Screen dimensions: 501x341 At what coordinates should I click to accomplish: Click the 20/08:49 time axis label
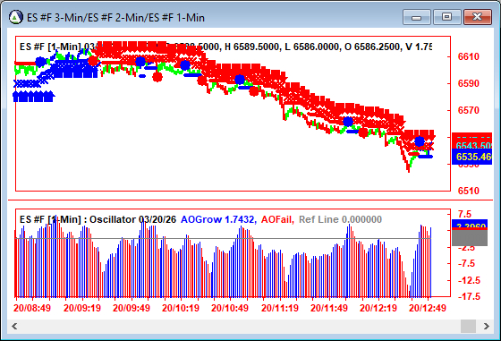[32, 308]
